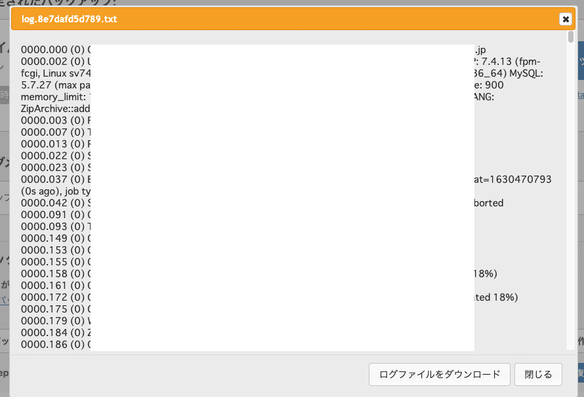Click the 'at=1630470793' text in log
The width and height of the screenshot is (584, 397).
coord(513,180)
